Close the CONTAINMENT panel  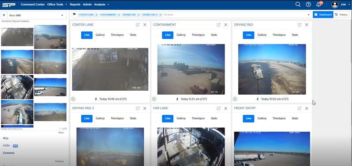coord(226,25)
